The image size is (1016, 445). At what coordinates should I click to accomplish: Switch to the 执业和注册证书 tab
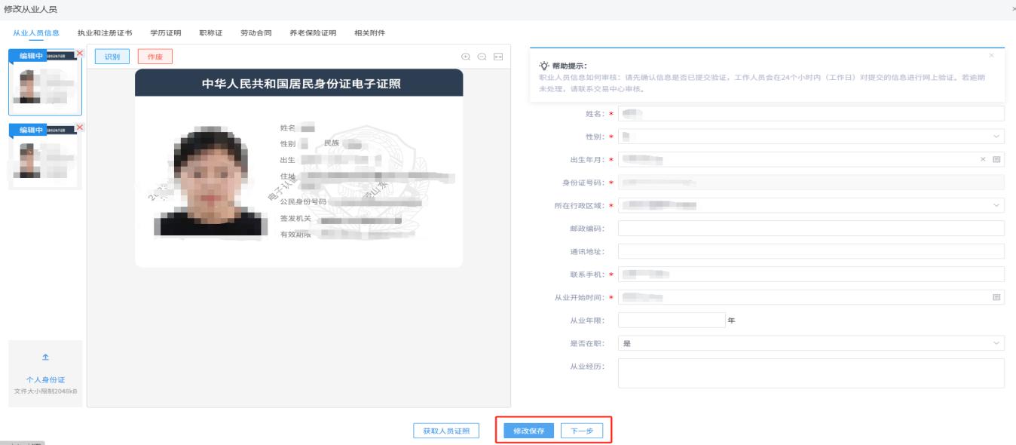[106, 33]
